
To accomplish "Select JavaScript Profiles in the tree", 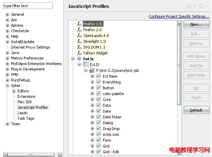I will tap(33, 107).
